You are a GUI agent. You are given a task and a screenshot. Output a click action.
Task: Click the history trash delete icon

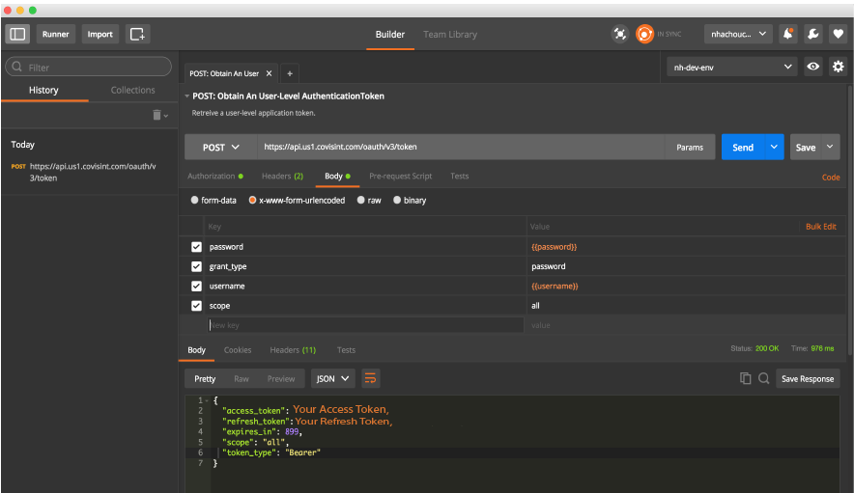coord(157,115)
